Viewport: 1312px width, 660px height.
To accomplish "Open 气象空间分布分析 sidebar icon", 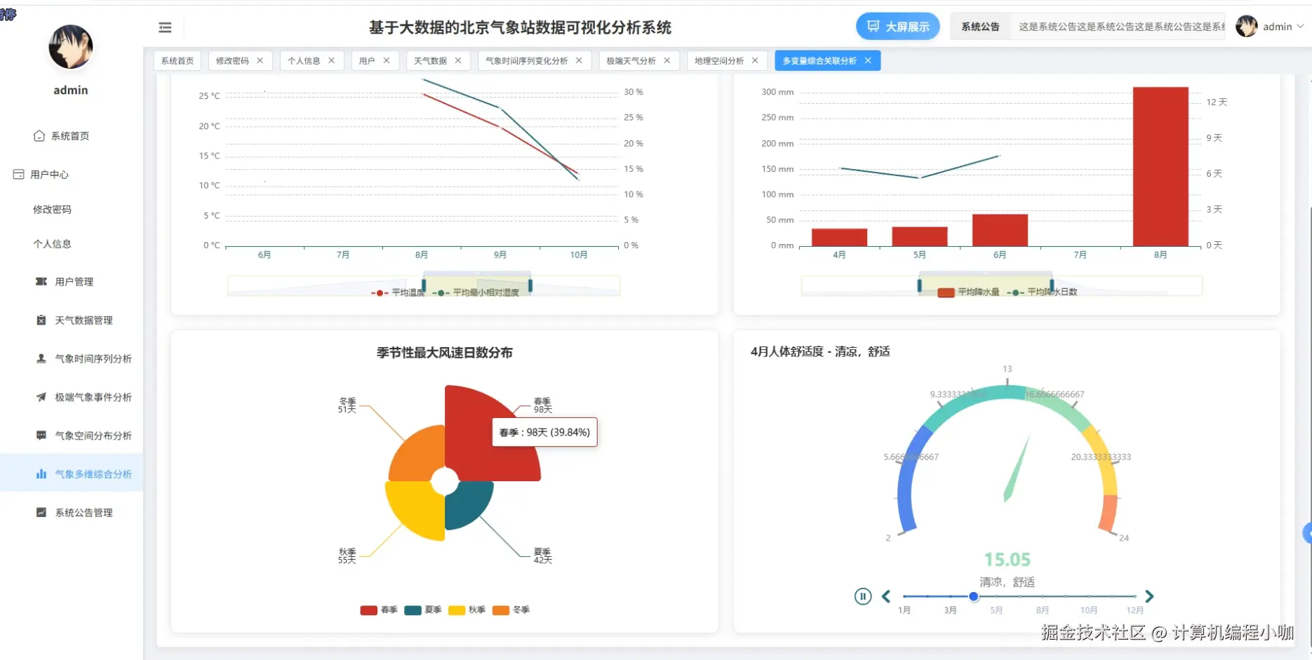I will click(x=41, y=436).
